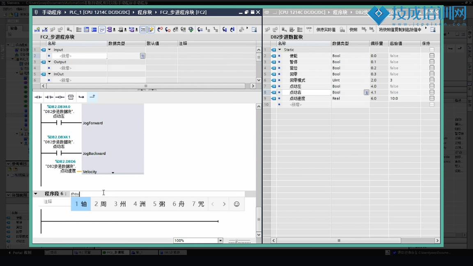Click network 6 title input field
473x266 pixels.
[157, 194]
